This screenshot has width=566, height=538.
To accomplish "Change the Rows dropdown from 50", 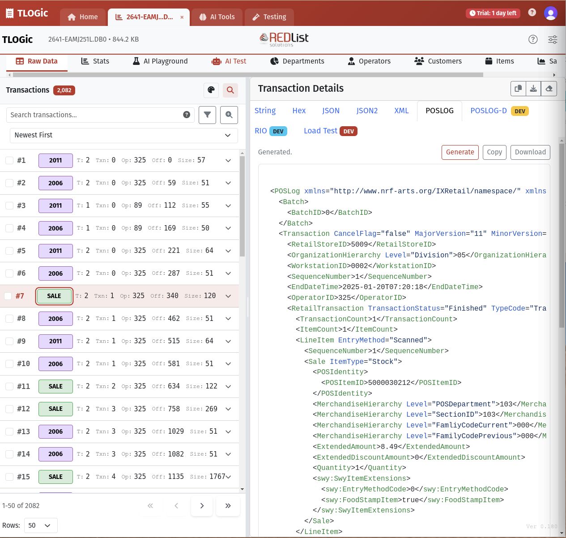I will click(41, 525).
